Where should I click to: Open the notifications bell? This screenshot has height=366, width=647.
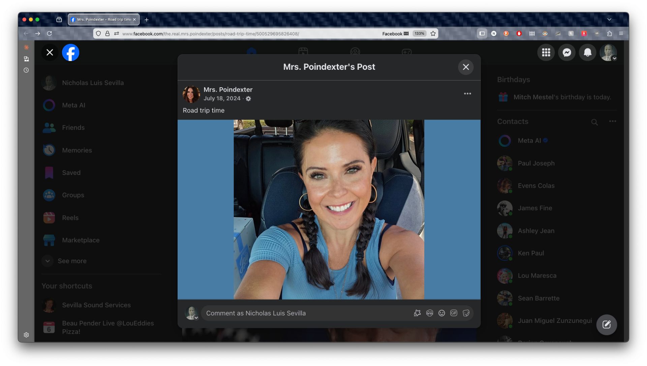587,53
